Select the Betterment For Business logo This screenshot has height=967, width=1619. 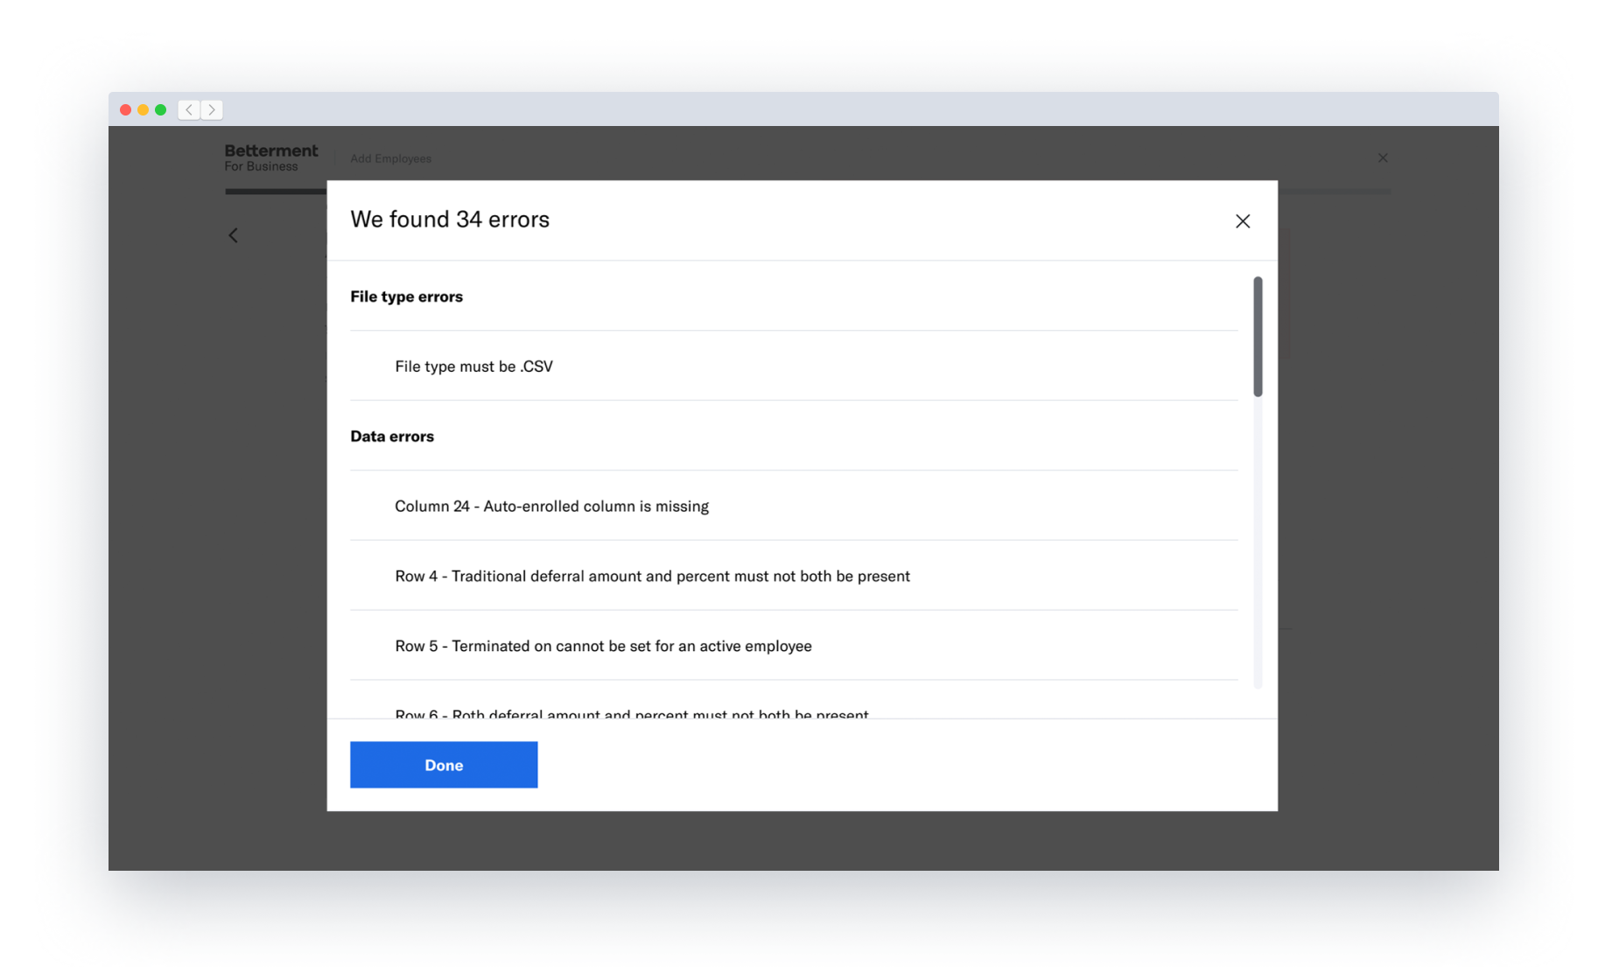click(271, 157)
